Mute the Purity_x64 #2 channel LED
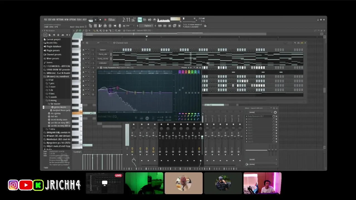Image resolution: width=356 pixels, height=200 pixels. 83,59
